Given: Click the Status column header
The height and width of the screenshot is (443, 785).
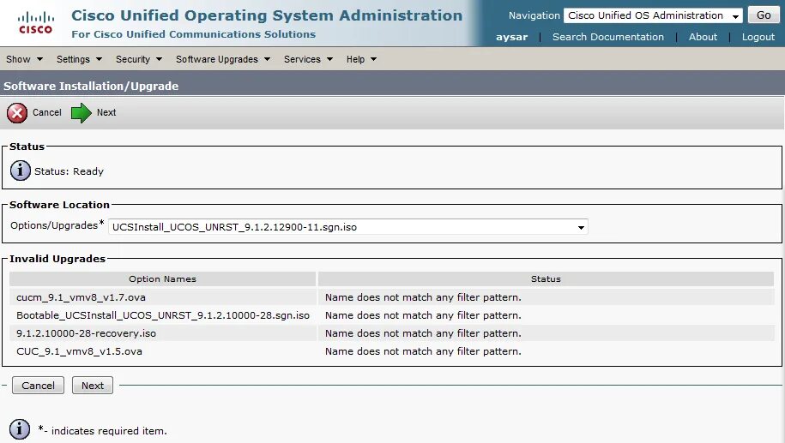Looking at the screenshot, I should (x=546, y=279).
